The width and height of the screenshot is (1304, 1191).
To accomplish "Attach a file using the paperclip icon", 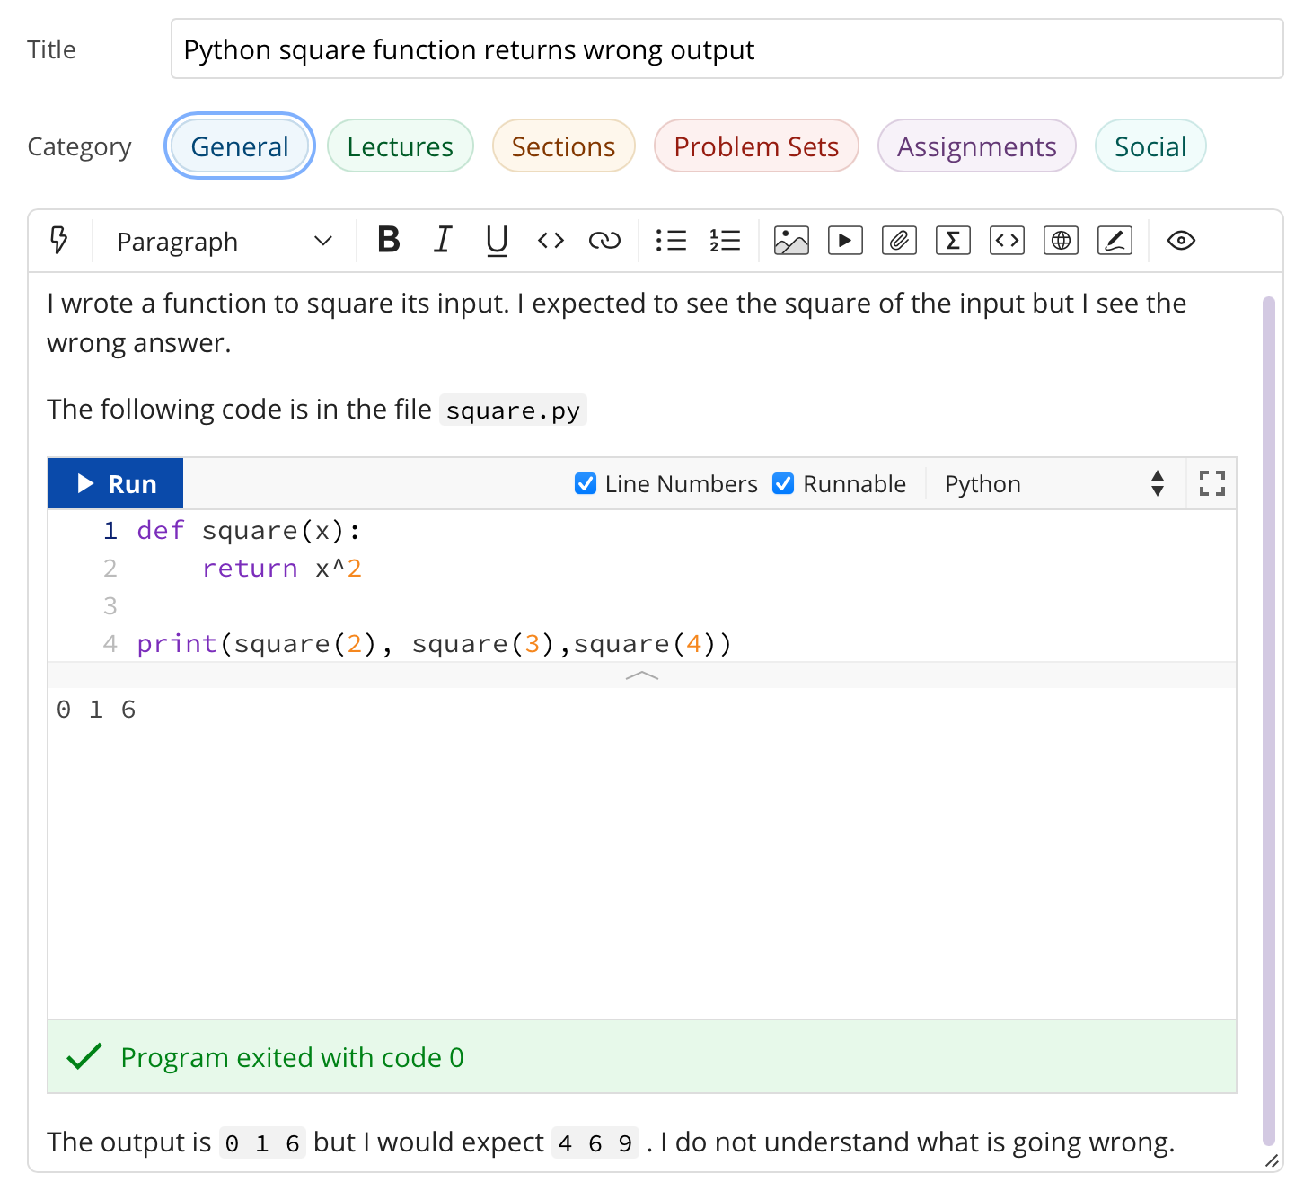I will pyautogui.click(x=899, y=241).
